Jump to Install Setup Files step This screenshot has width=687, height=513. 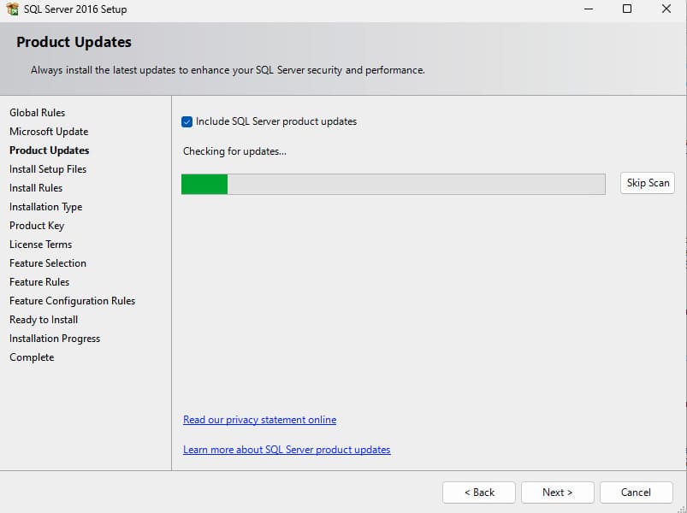click(48, 169)
